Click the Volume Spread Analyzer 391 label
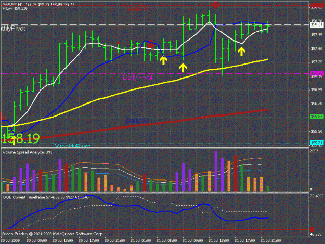The width and height of the screenshot is (325, 244). (x=28, y=152)
